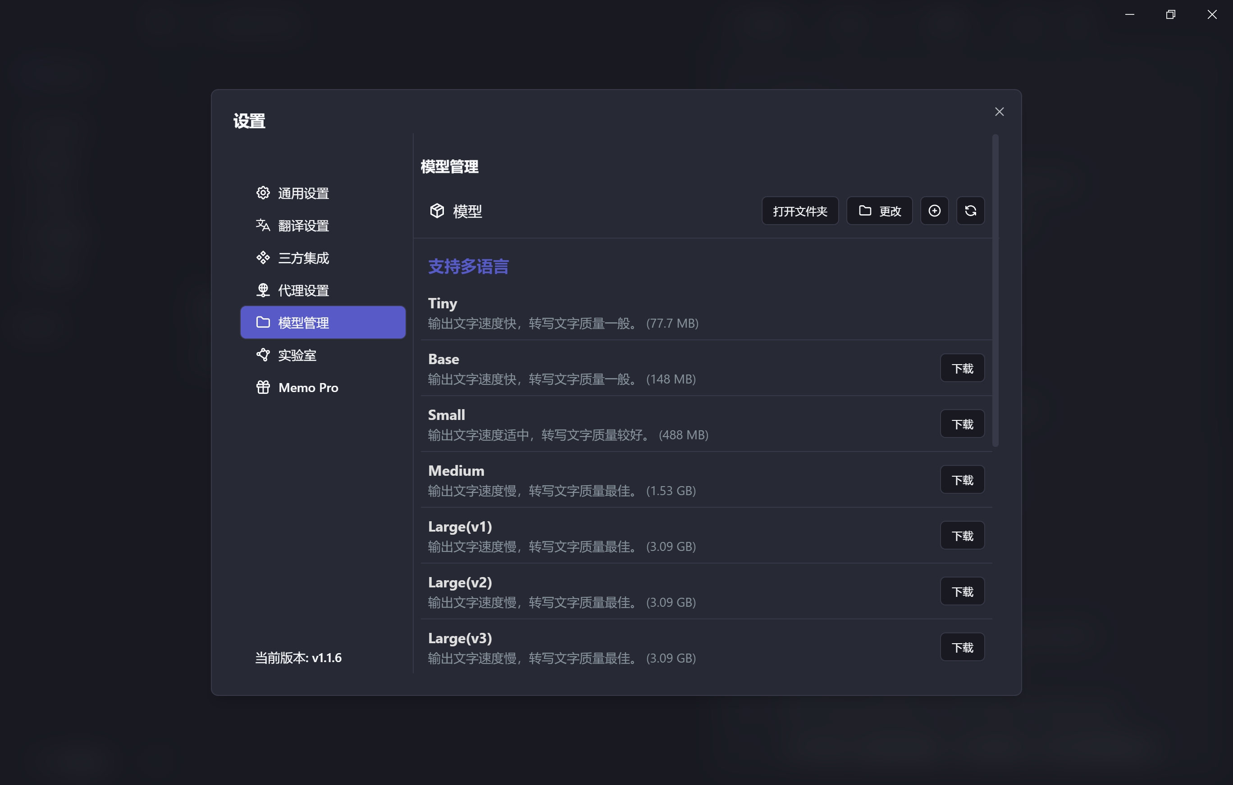
Task: Click the 实验室 lab icon
Action: [263, 354]
